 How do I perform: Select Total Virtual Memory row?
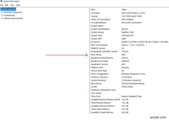pyautogui.click(x=100, y=109)
